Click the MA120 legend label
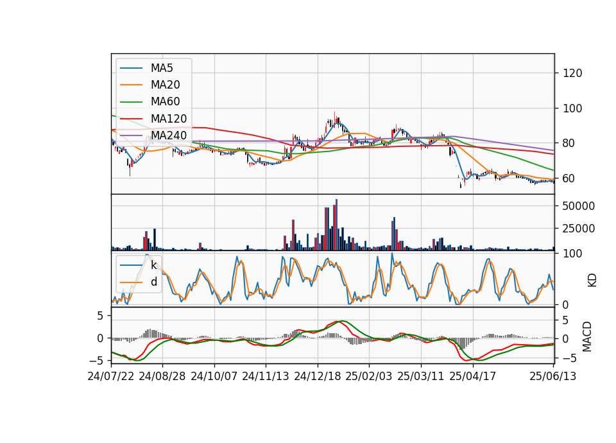 click(169, 119)
